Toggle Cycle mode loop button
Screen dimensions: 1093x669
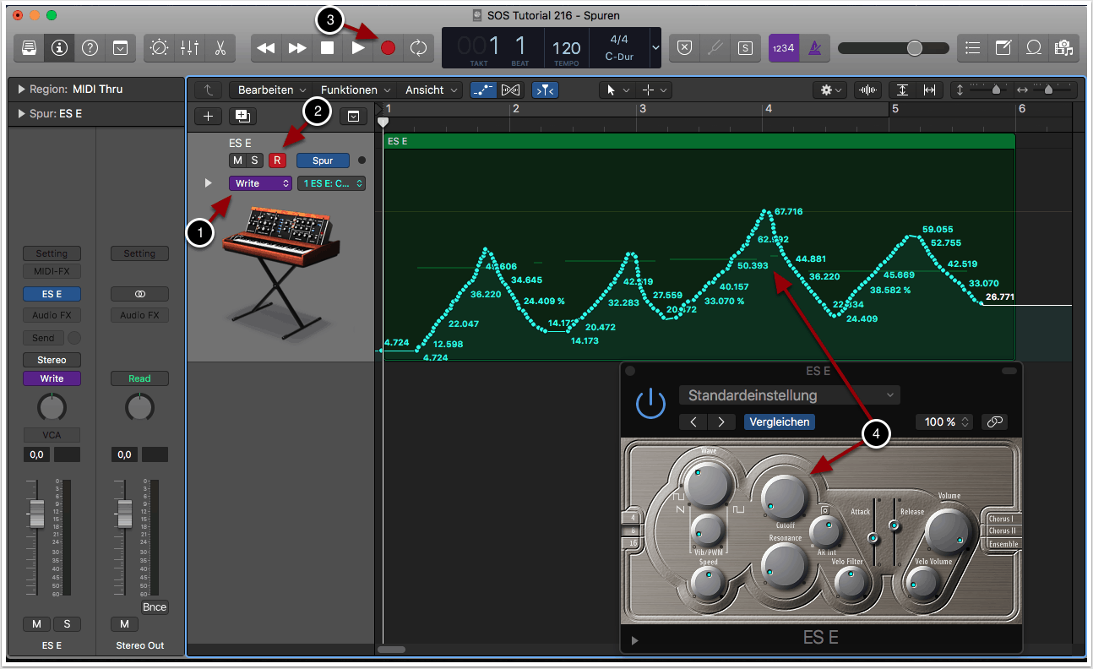[x=418, y=48]
